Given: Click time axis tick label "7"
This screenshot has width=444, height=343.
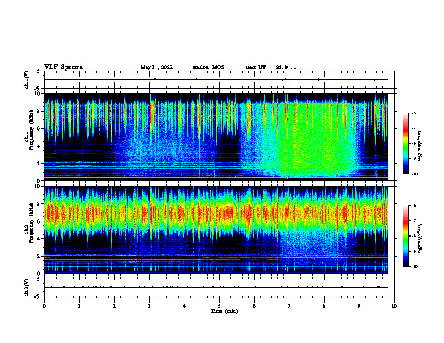Looking at the screenshot, I should [x=289, y=306].
